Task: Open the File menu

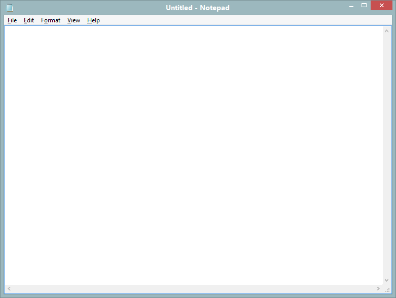Action: point(12,20)
